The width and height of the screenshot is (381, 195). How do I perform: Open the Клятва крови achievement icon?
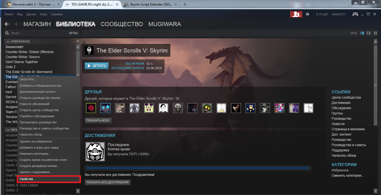coord(95,152)
